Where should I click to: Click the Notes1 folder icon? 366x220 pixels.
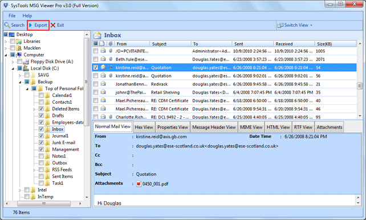tap(47, 156)
